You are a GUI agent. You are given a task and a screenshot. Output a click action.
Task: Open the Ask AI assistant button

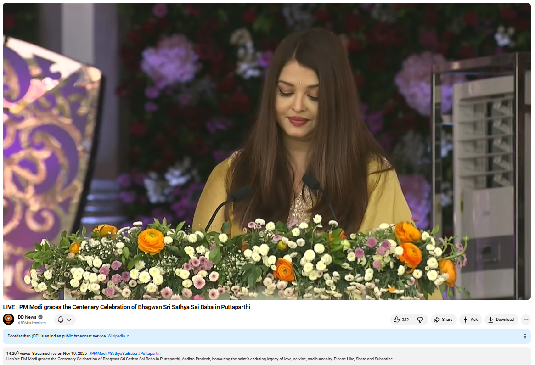coord(470,320)
